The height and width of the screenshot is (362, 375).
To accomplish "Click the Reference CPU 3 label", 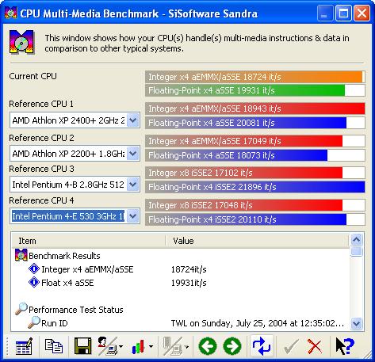I will click(41, 169).
